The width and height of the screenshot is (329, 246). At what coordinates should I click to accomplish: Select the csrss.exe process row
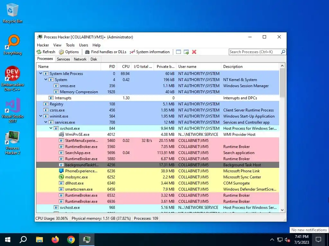tap(157, 110)
